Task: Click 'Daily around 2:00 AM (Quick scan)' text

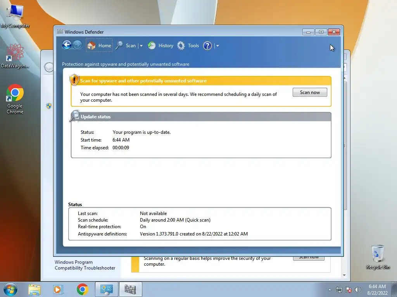Action: [175, 220]
